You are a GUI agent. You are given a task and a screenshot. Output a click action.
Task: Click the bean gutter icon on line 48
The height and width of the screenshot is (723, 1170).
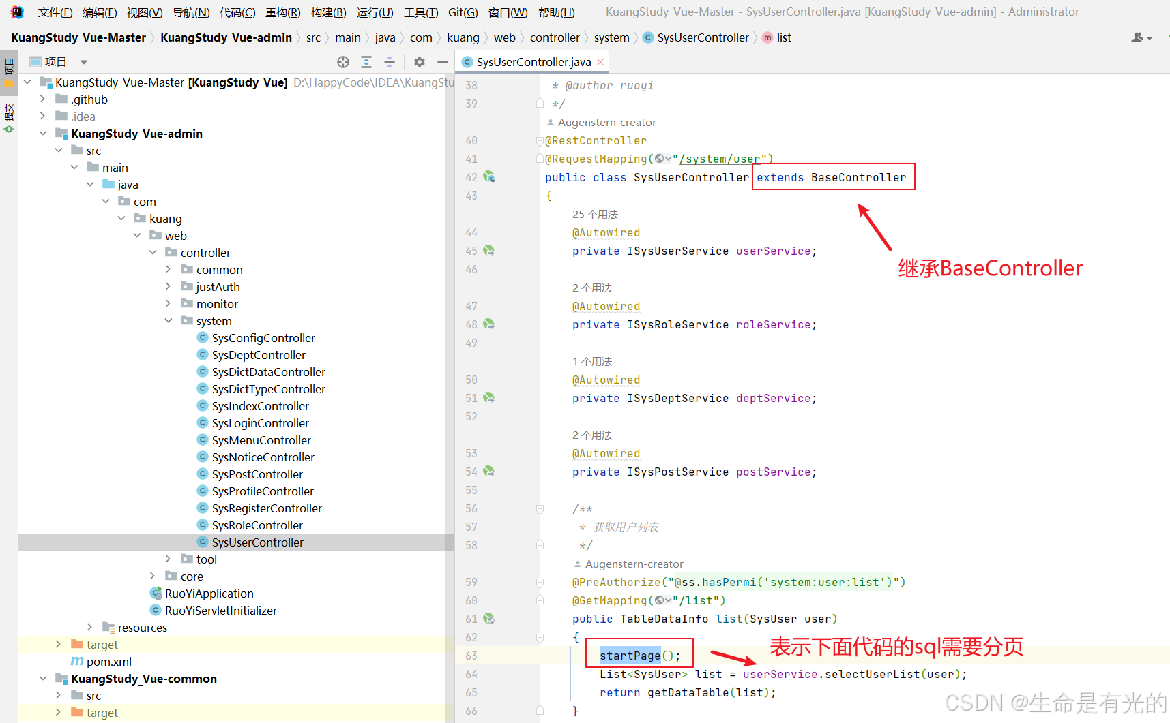[489, 324]
